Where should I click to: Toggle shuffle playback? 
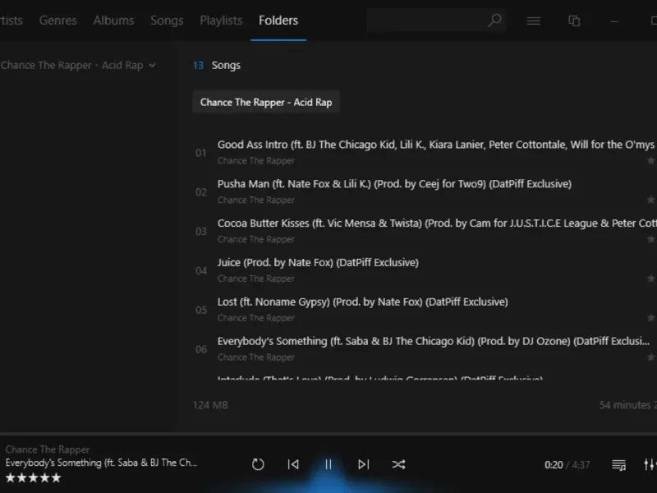[x=398, y=464]
